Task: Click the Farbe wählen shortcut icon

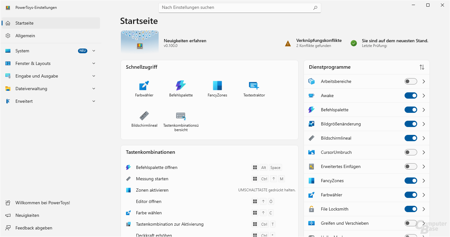Action: click(x=128, y=213)
